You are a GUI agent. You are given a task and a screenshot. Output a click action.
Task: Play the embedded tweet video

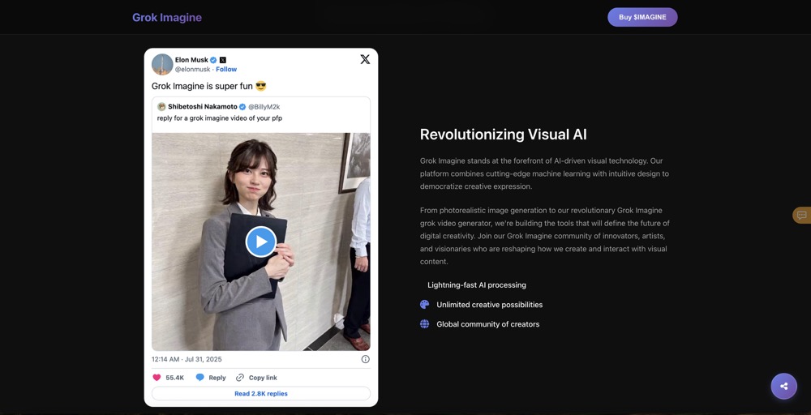click(260, 242)
